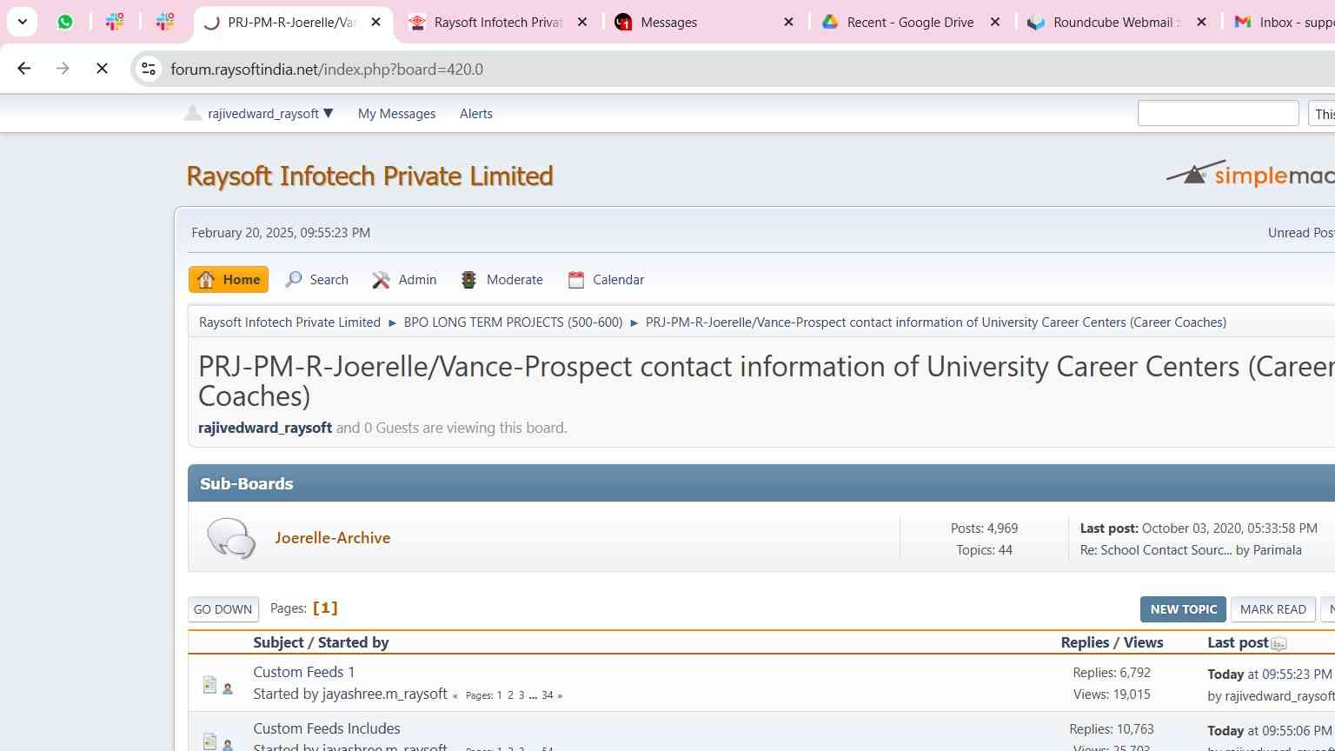Open jayashree.m_raysoft profile on Custom Feeds 1
1335x751 pixels.
point(385,694)
